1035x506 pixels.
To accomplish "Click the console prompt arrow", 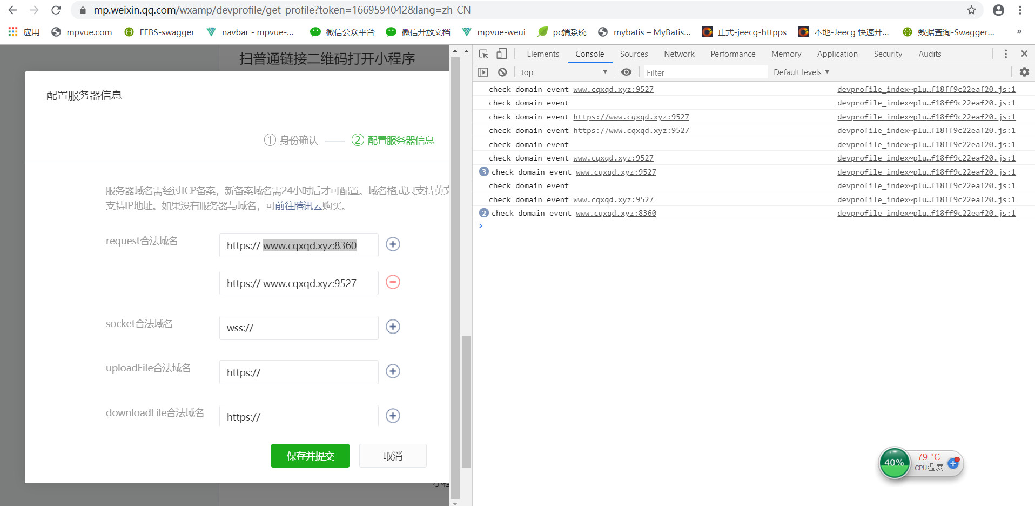I will (480, 226).
